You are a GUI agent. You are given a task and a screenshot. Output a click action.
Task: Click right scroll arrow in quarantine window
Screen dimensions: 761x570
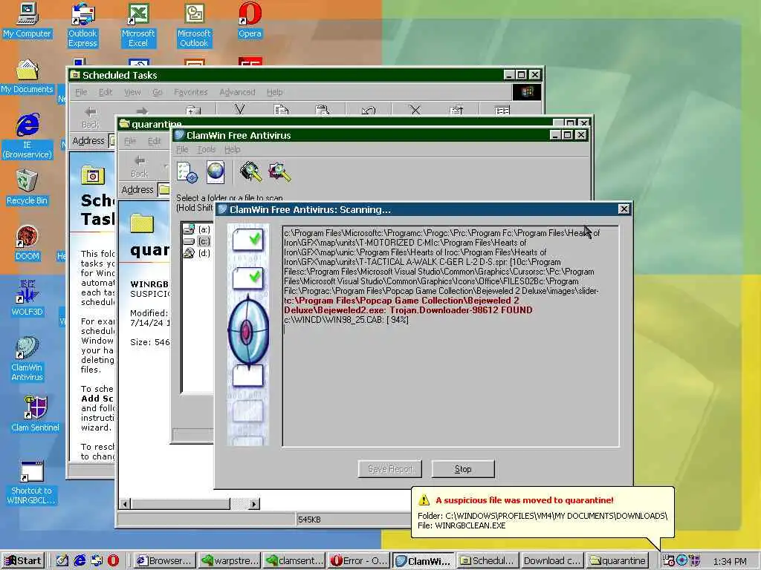pos(253,504)
